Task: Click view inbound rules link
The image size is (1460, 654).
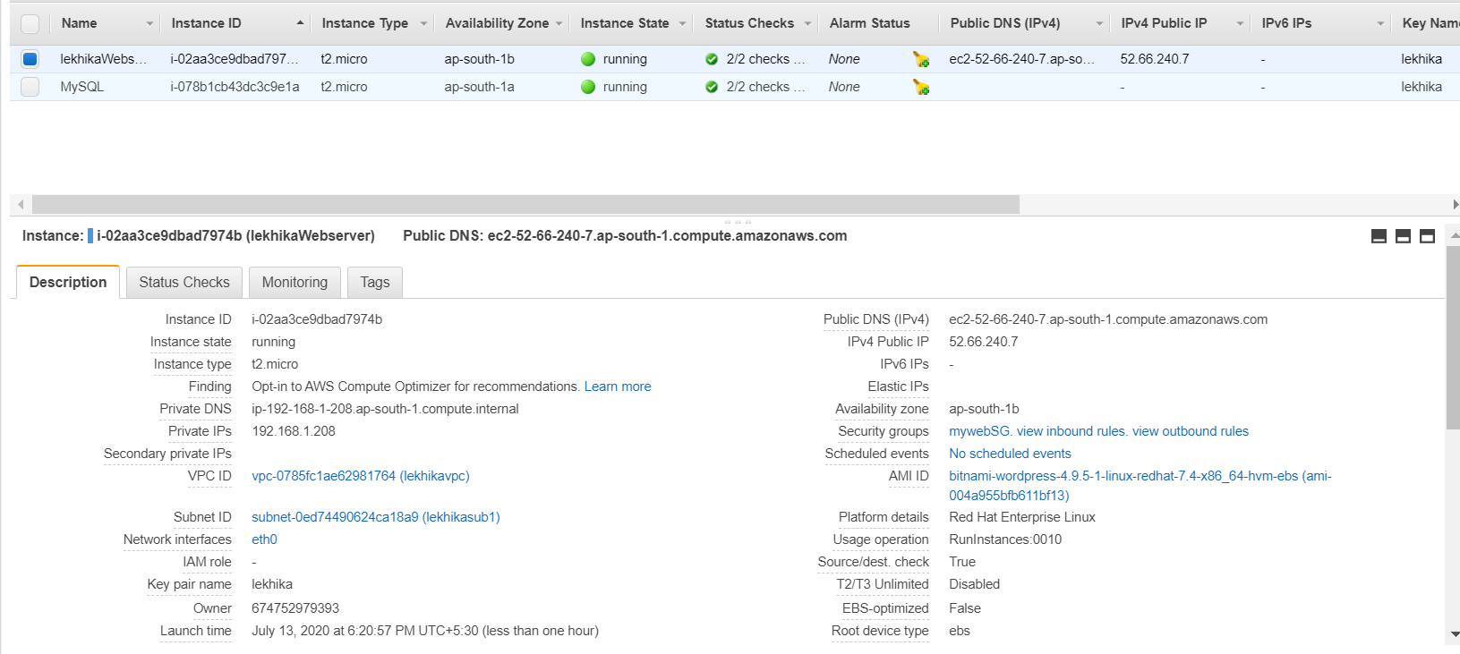Action: 1071,431
